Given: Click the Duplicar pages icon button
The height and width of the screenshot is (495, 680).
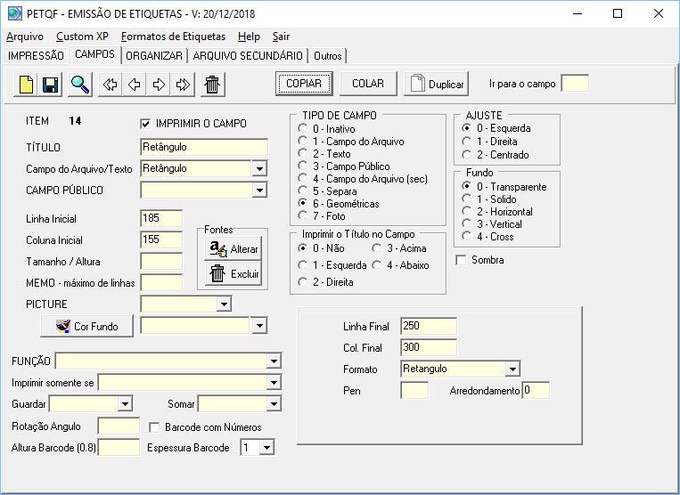Looking at the screenshot, I should pyautogui.click(x=437, y=84).
